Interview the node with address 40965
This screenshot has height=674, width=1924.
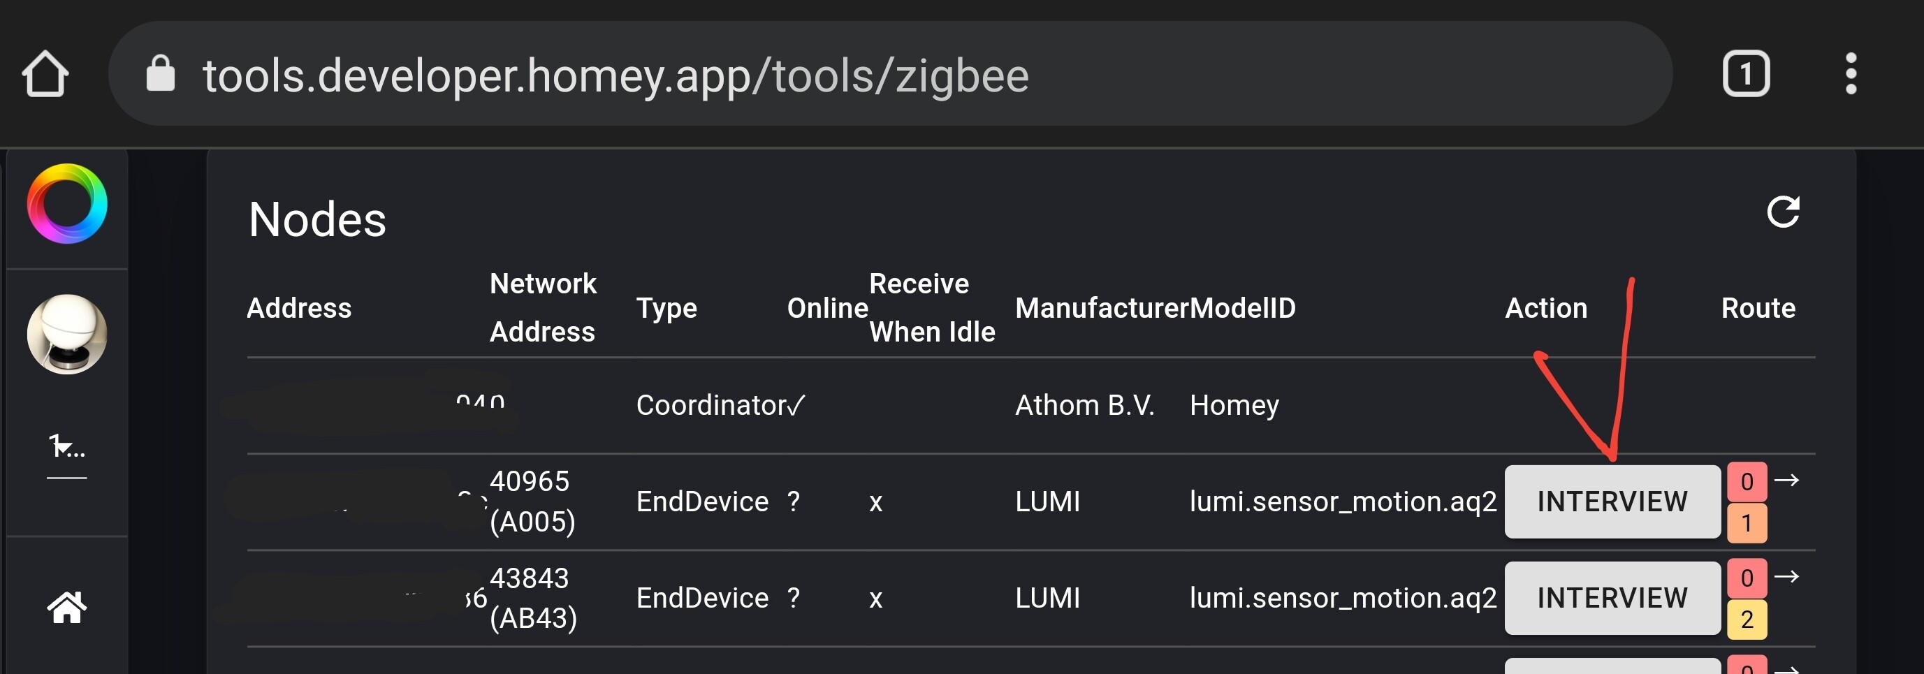(1612, 501)
